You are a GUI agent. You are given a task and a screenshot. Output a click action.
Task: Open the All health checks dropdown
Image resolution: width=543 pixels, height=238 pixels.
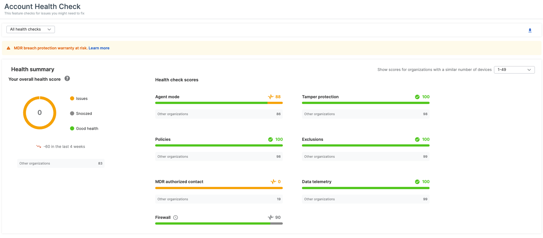[30, 29]
